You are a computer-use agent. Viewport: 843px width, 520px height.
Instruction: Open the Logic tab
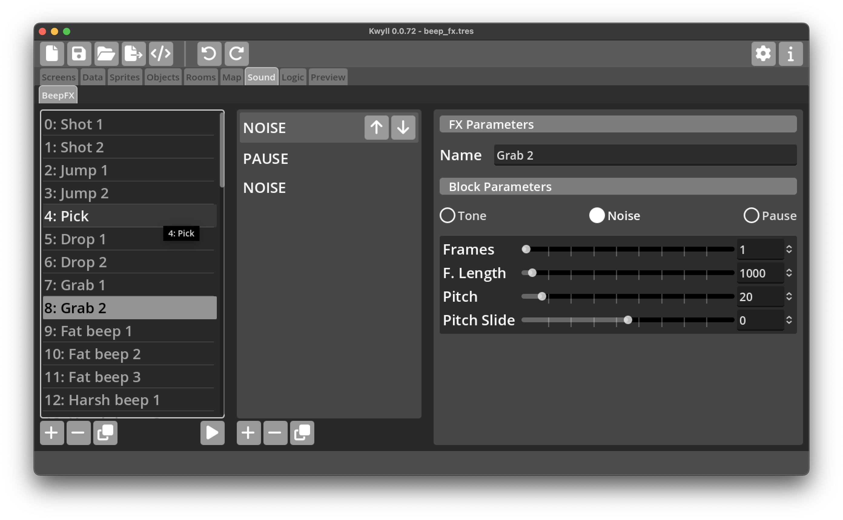coord(293,77)
